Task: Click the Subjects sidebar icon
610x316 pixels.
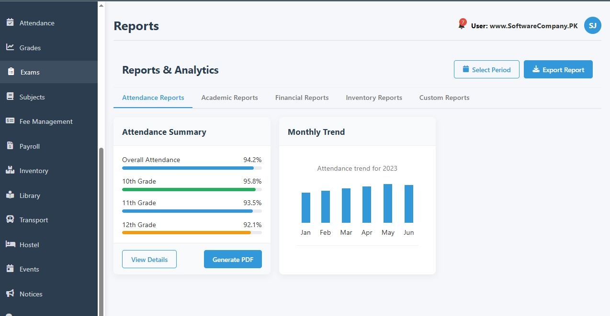Action: 10,97
